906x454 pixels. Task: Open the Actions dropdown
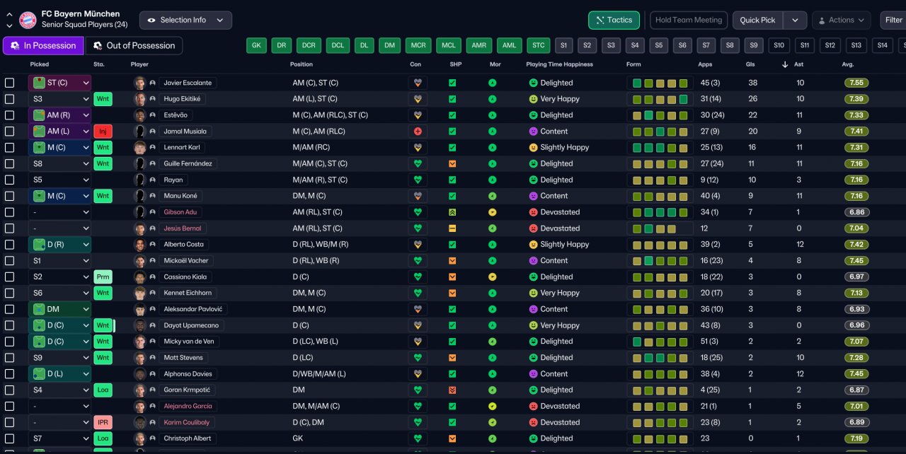click(842, 20)
